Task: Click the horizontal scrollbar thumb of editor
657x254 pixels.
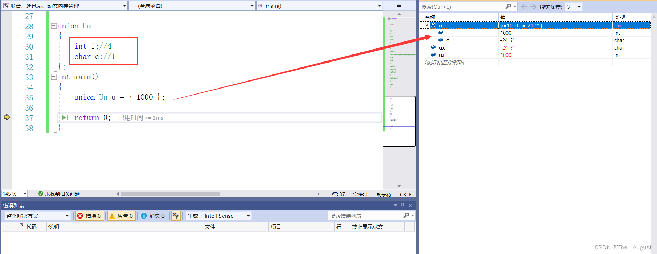Action: [170, 194]
